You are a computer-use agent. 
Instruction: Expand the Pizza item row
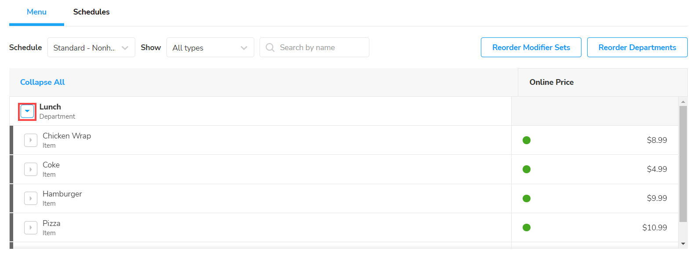coord(31,228)
